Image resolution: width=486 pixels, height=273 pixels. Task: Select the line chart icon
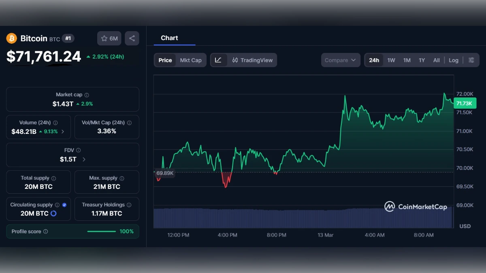(x=218, y=60)
